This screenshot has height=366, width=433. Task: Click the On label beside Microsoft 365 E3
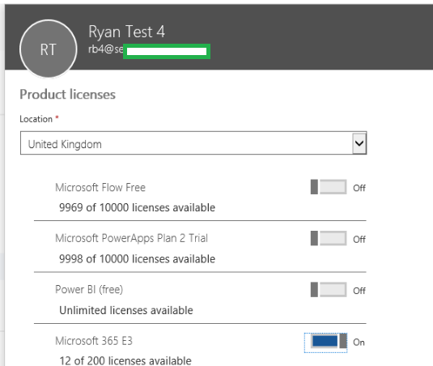click(359, 343)
